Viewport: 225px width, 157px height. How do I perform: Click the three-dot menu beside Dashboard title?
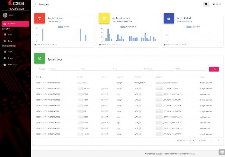35,4
